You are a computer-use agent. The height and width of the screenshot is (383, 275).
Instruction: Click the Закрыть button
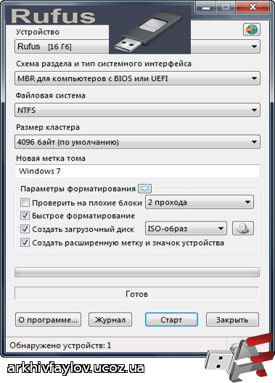232,319
